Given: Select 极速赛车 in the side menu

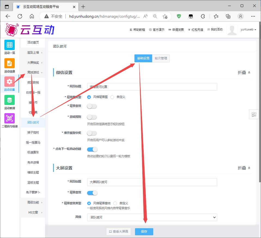Looking at the screenshot, I should [33, 152].
